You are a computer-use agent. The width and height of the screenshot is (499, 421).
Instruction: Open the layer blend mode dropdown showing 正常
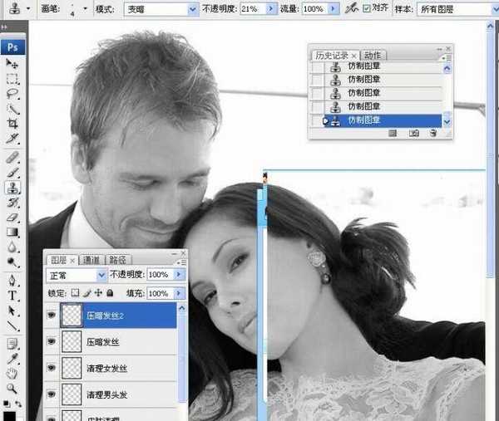point(77,275)
